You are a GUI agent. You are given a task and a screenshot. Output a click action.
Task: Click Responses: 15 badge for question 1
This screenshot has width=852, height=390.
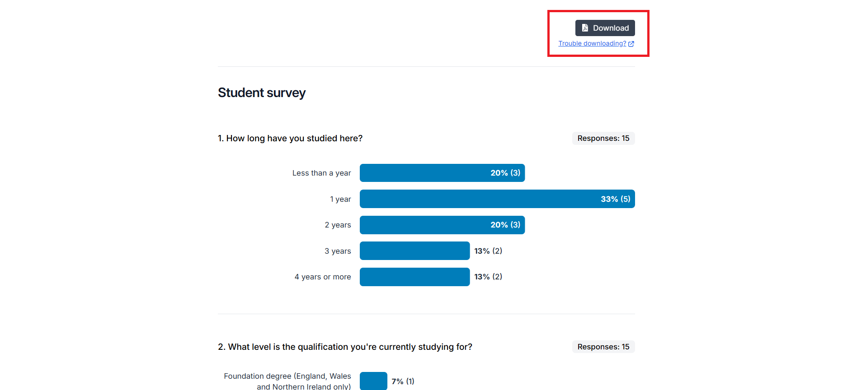coord(603,138)
